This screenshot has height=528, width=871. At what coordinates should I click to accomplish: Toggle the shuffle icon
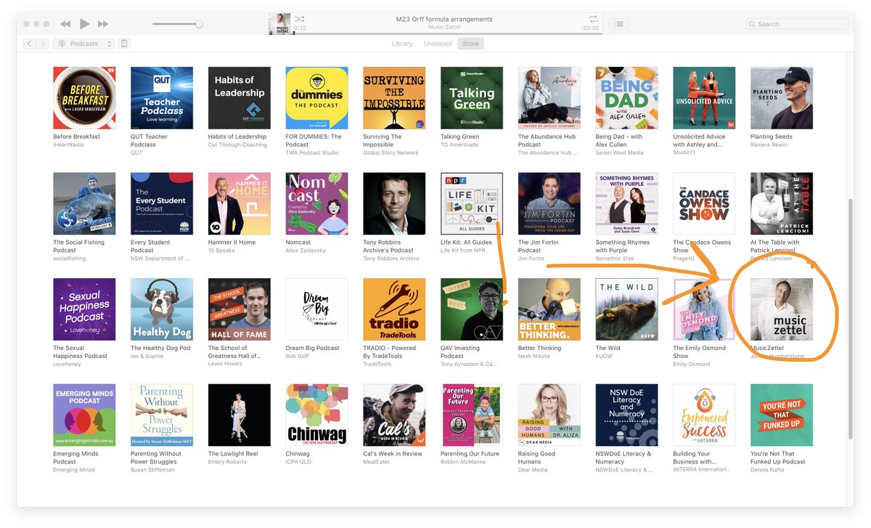[x=300, y=19]
